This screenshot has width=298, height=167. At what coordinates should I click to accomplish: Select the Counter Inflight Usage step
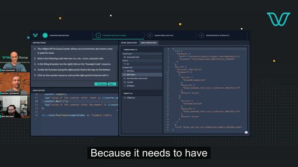click(114, 35)
